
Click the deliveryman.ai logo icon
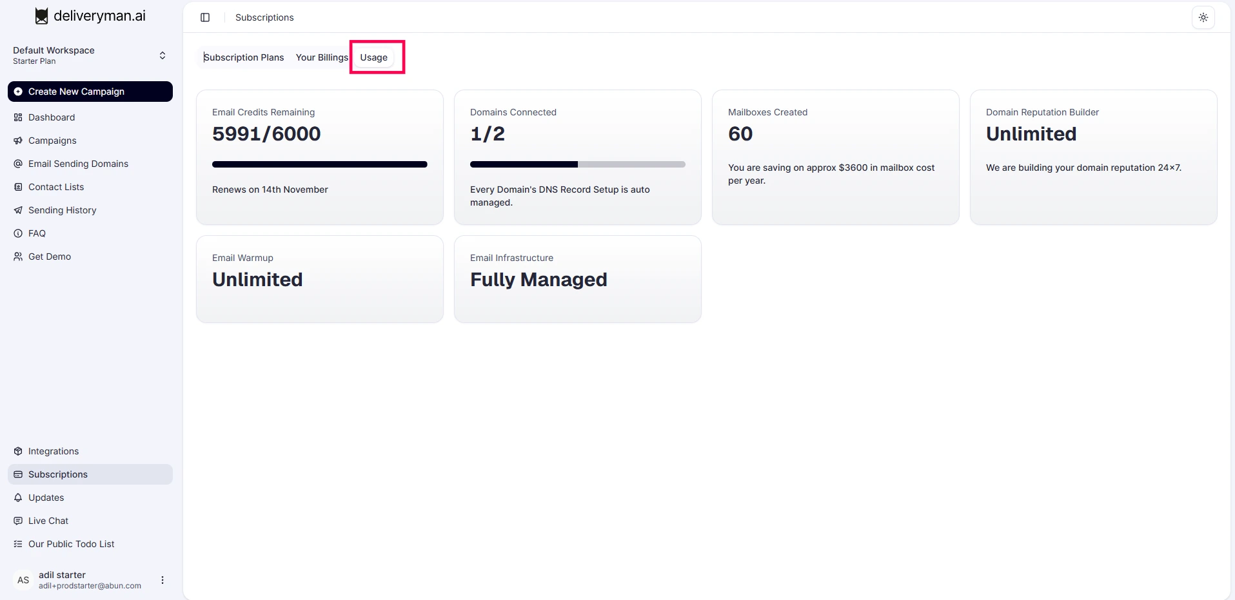click(x=41, y=16)
